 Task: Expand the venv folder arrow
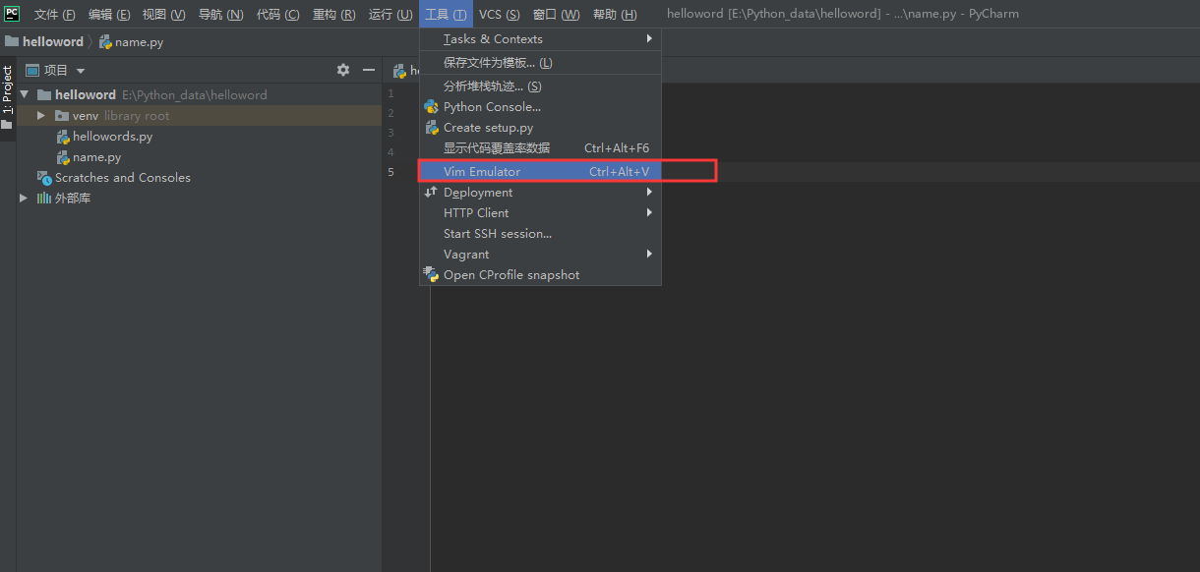[41, 116]
